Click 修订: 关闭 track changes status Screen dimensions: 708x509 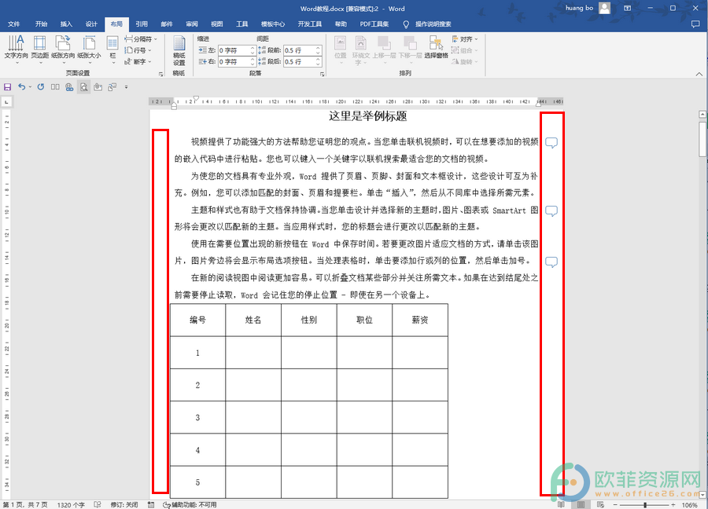tap(124, 505)
